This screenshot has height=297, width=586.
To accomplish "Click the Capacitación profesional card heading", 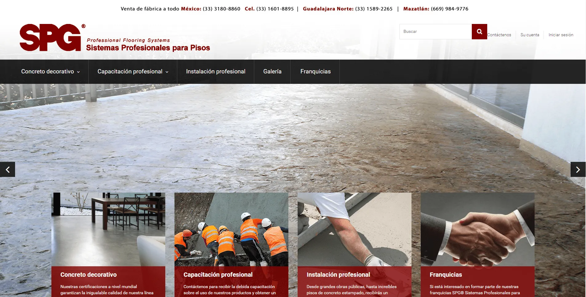I will coord(218,275).
